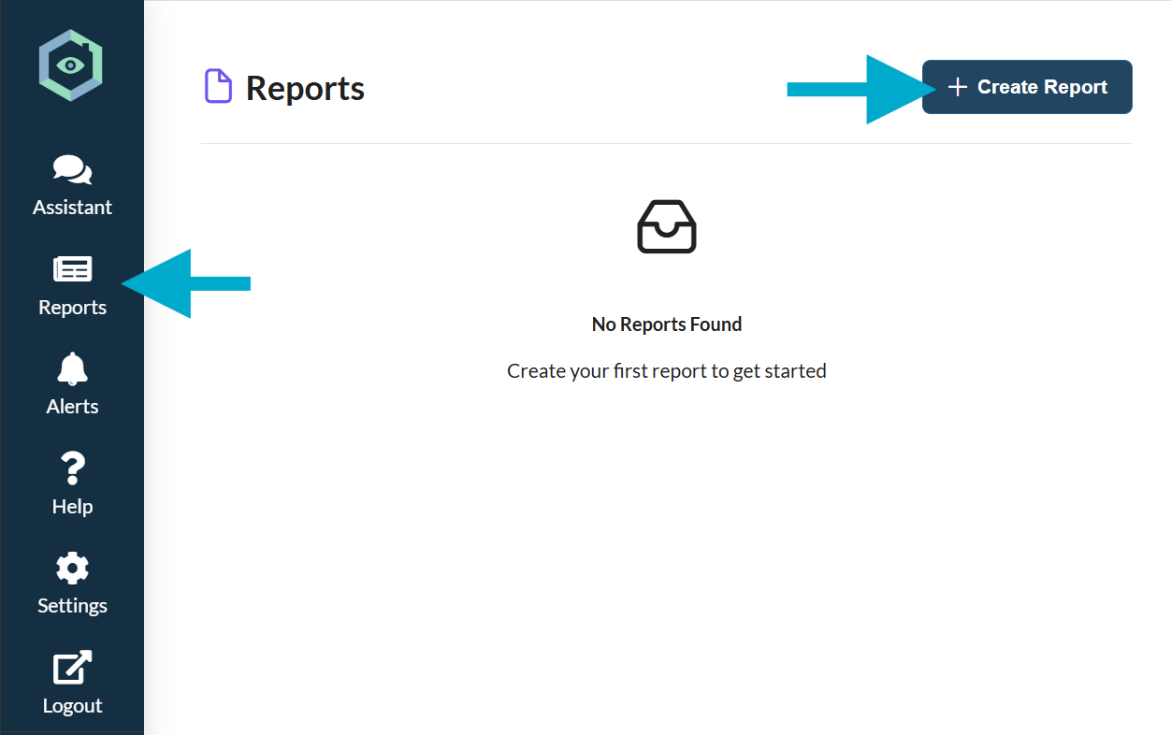1171x735 pixels.
Task: Open Help label in sidebar
Action: coord(72,506)
